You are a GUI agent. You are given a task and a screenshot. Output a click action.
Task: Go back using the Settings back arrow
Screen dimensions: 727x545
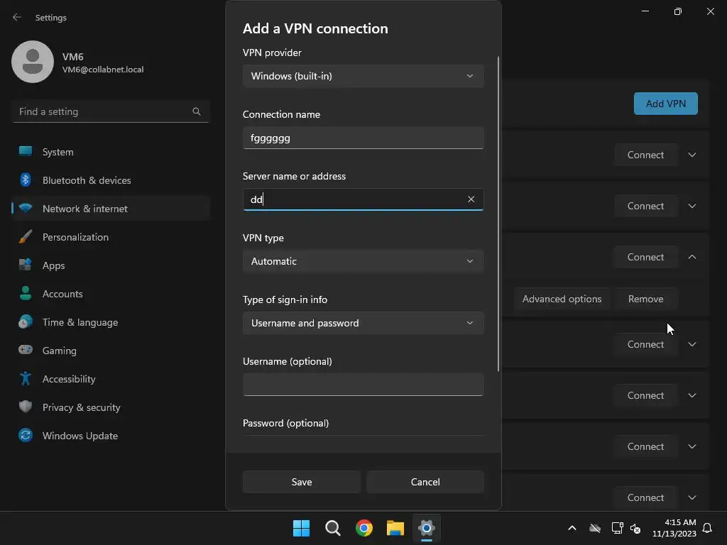[17, 17]
